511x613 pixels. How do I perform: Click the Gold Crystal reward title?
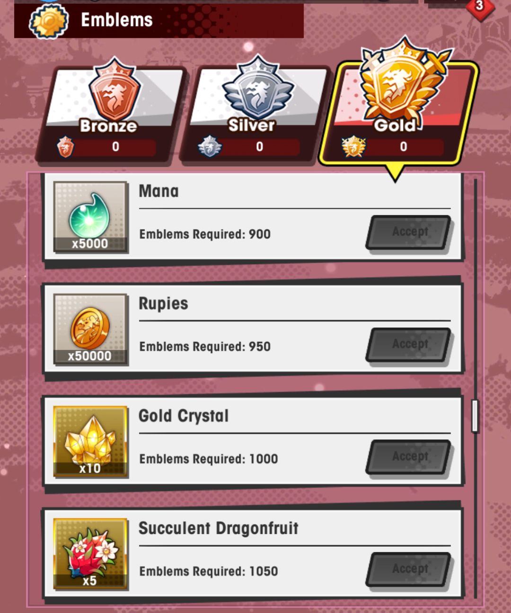tap(184, 416)
